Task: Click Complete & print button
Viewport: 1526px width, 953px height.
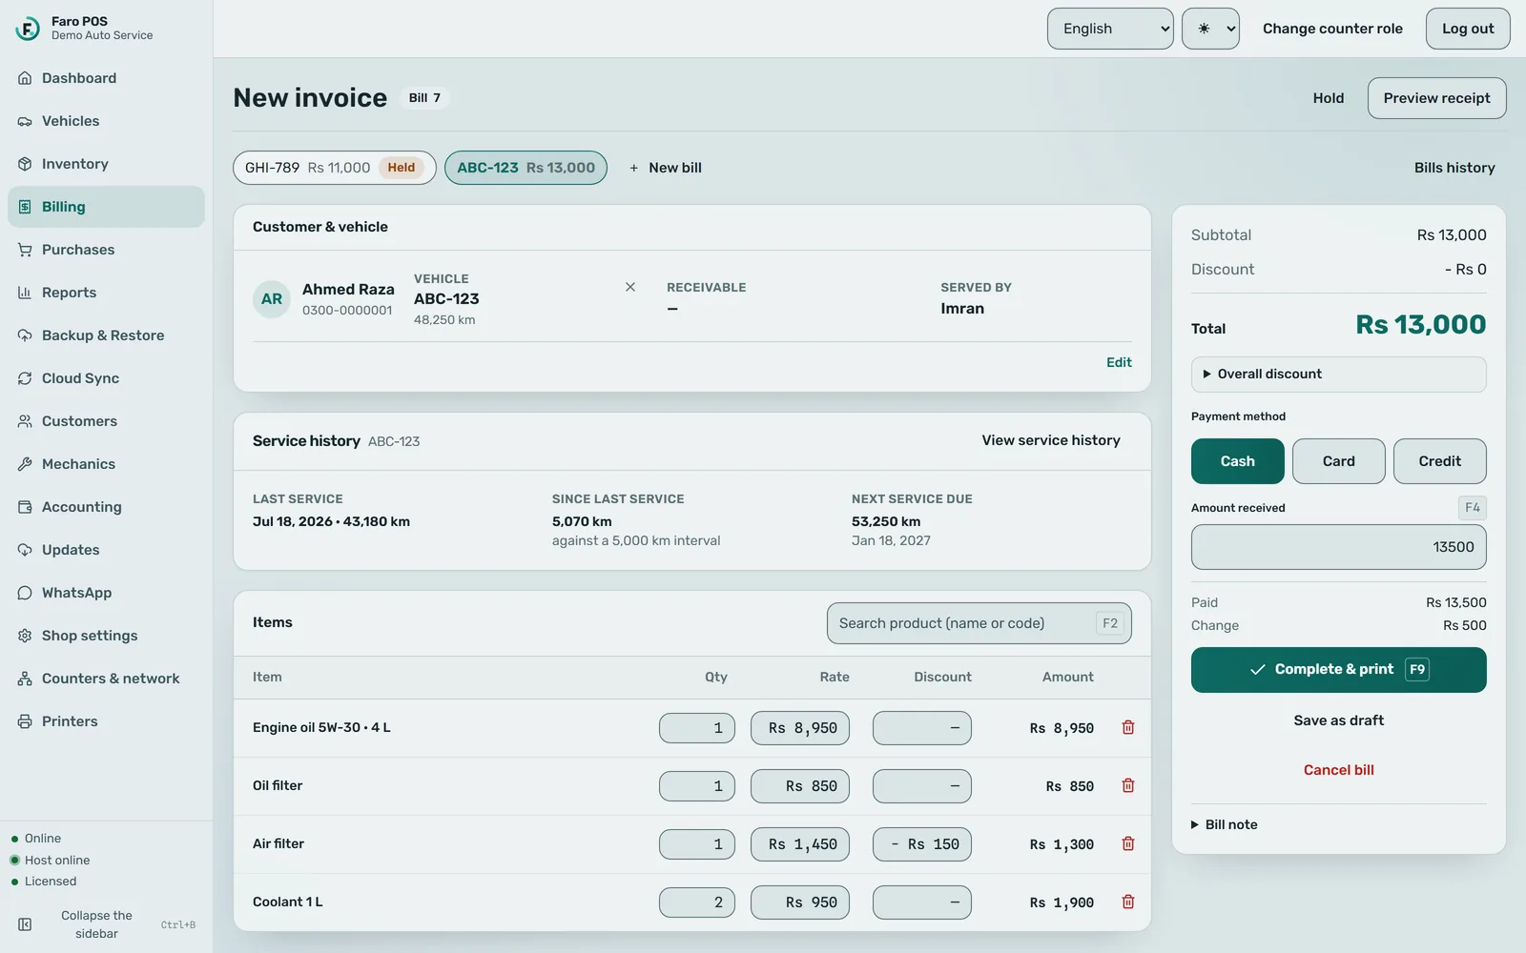Action: point(1339,670)
